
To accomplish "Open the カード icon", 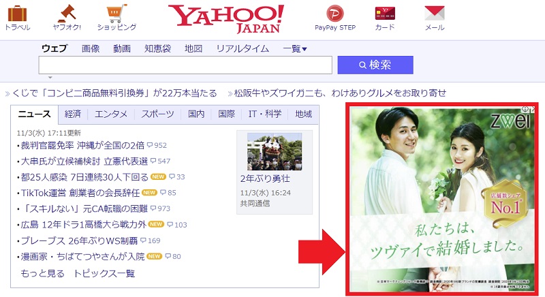I will click(x=385, y=14).
